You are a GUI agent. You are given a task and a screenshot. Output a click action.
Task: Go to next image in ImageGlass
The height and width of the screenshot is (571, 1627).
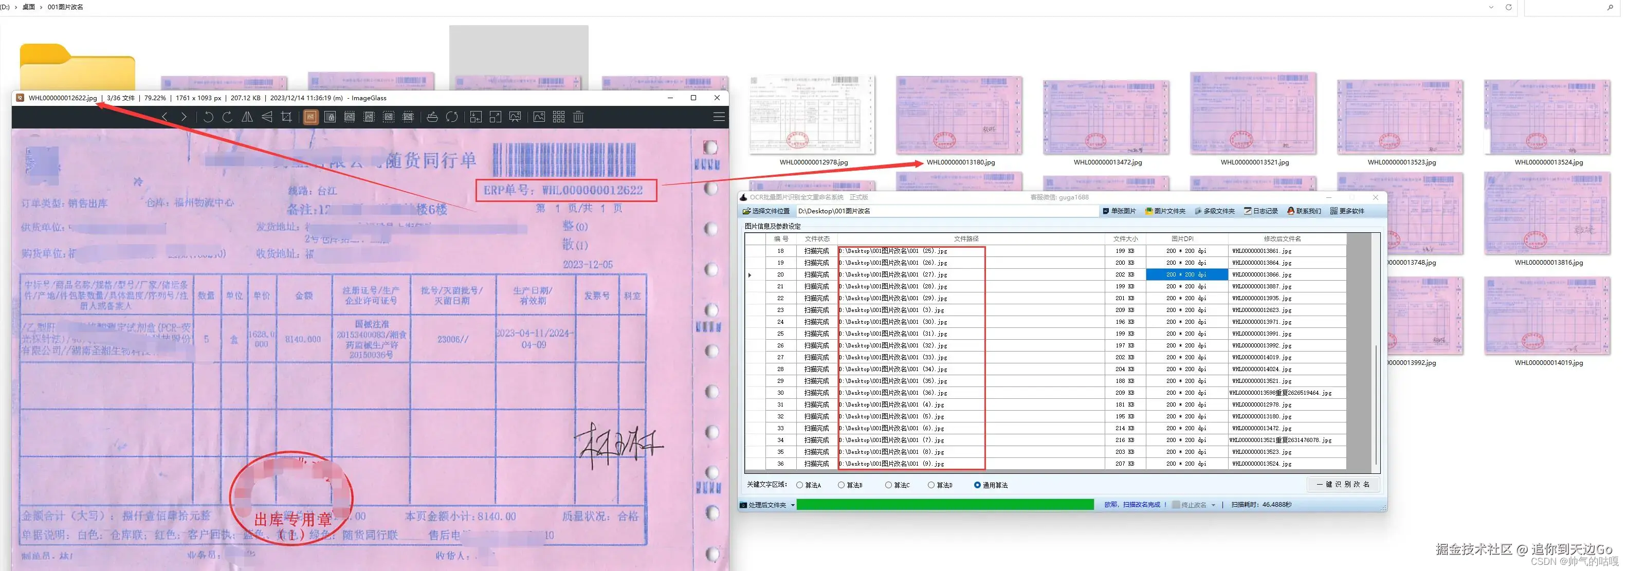coord(184,117)
